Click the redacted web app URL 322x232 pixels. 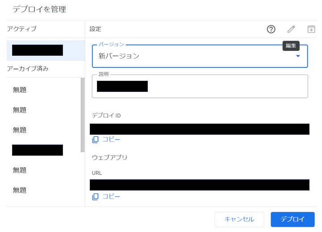point(200,185)
